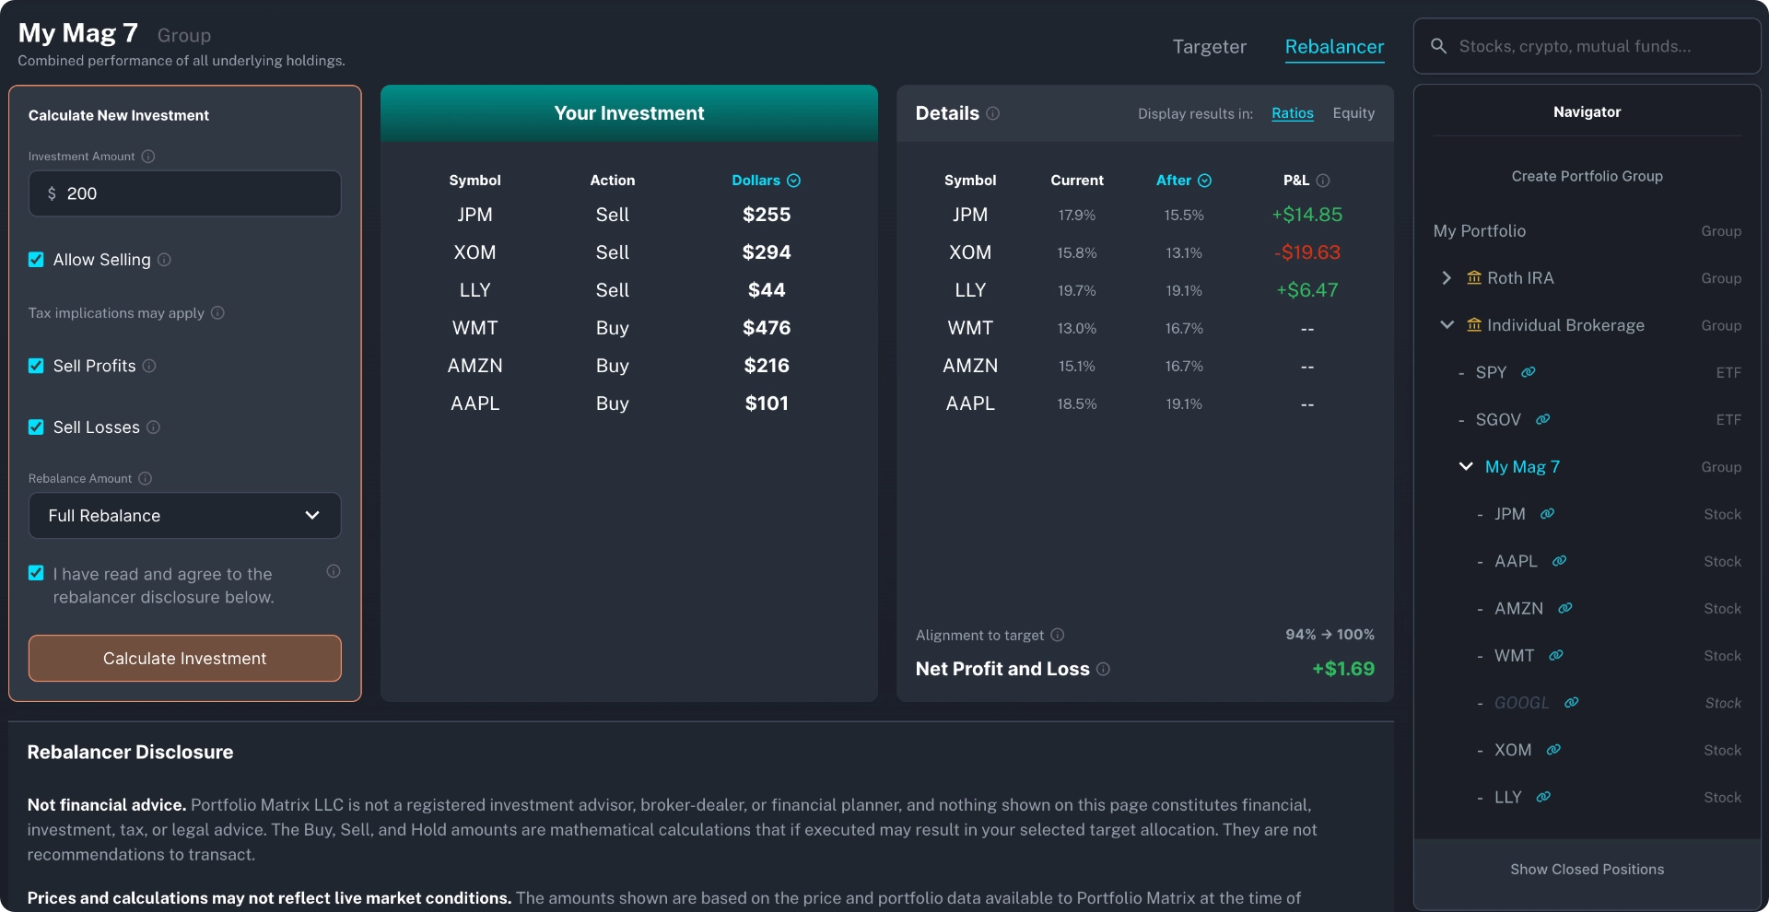
Task: Click AAPL Buy amount $101
Action: pyautogui.click(x=767, y=403)
